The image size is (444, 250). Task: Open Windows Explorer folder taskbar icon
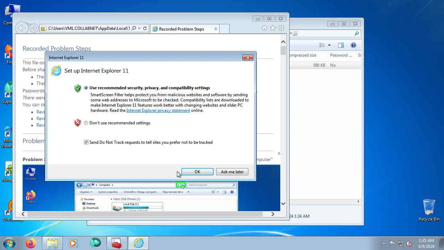tap(52, 243)
